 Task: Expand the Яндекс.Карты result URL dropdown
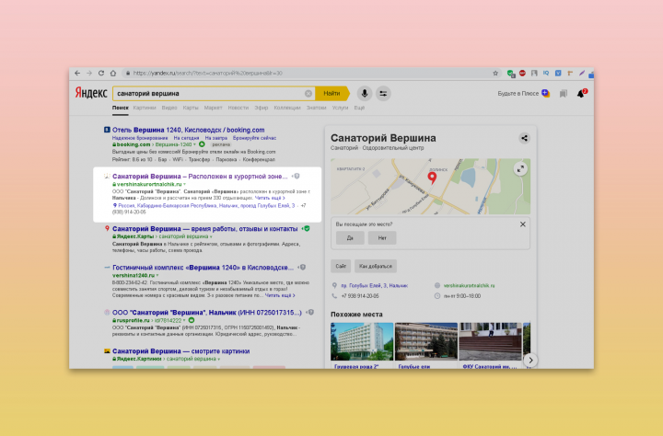[211, 236]
